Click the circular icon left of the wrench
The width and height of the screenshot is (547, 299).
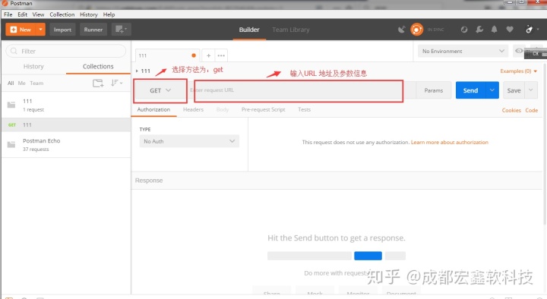[x=464, y=30]
